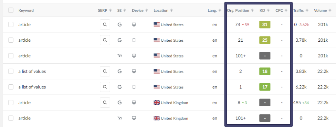Sort by SE column header

(x=119, y=11)
